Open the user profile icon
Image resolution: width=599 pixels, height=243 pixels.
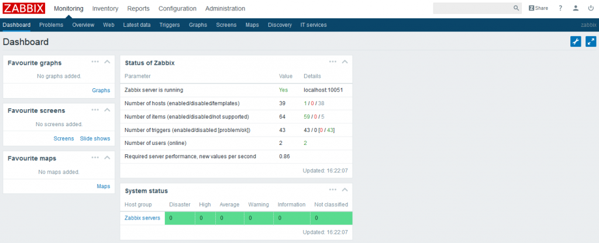(x=576, y=8)
